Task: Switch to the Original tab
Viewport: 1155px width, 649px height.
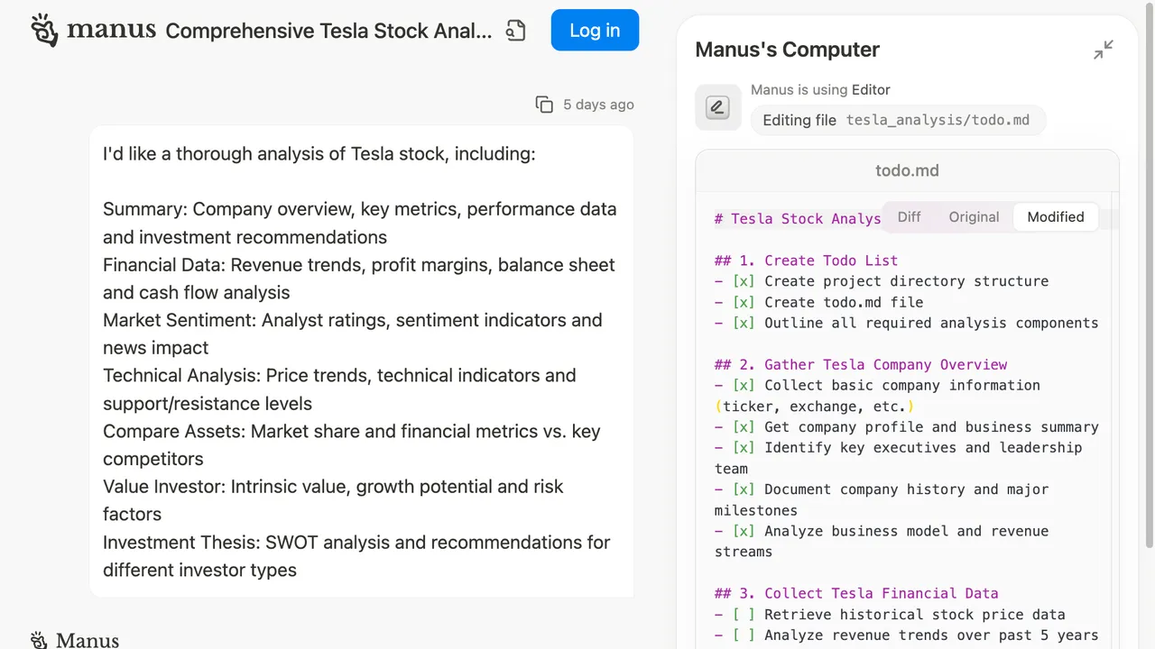Action: [974, 217]
